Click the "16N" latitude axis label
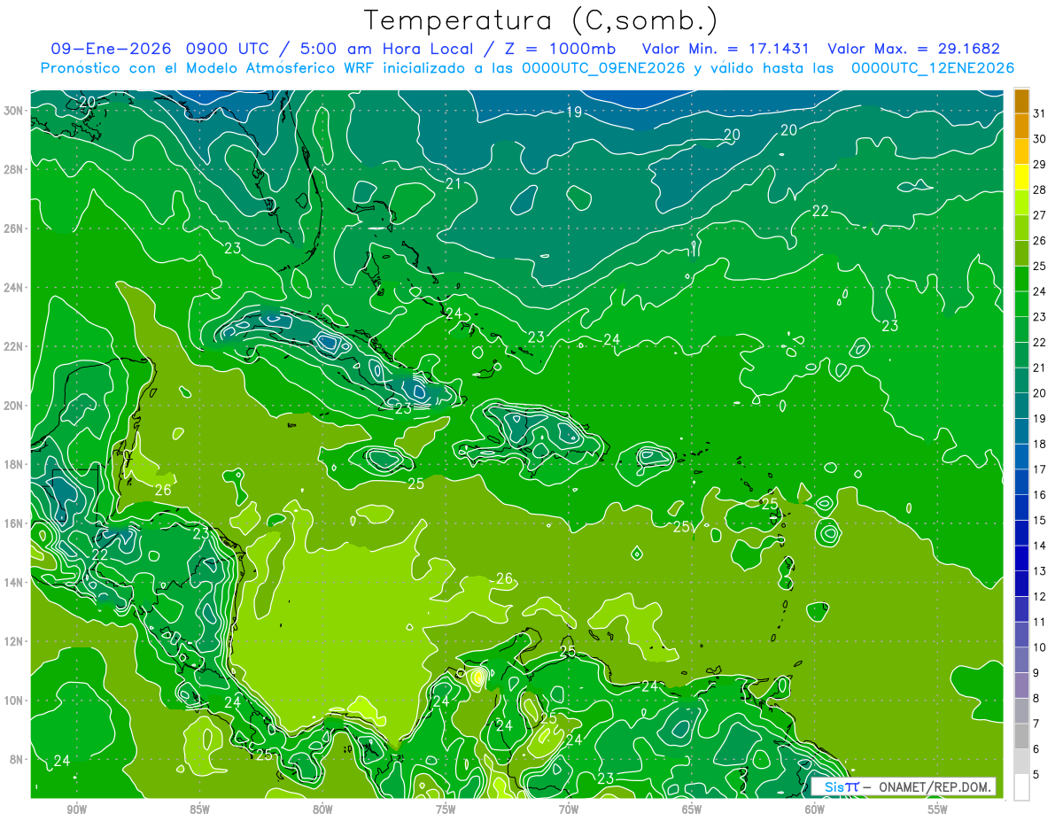 pyautogui.click(x=14, y=523)
